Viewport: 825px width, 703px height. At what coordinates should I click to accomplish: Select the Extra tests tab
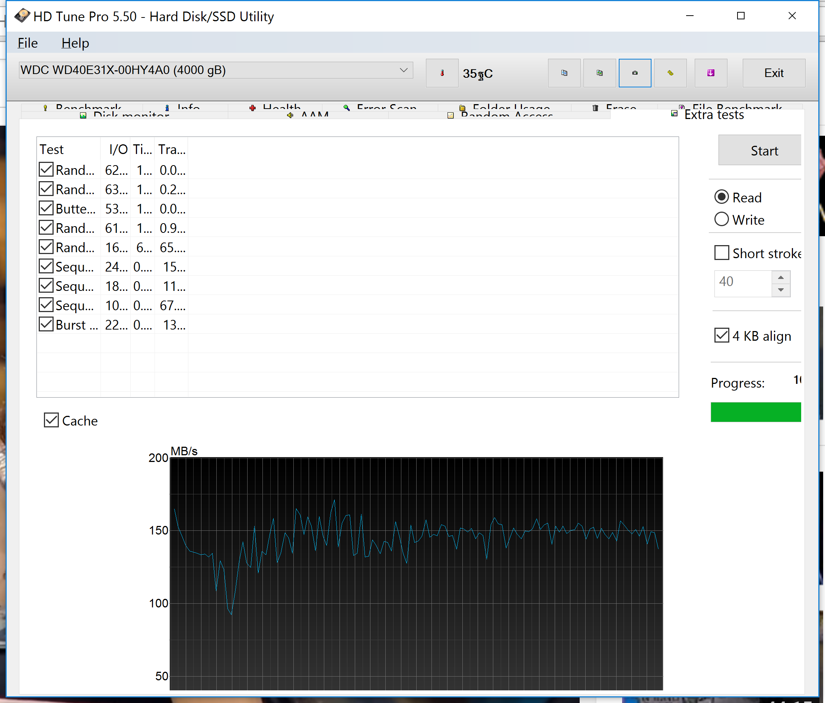(x=707, y=115)
